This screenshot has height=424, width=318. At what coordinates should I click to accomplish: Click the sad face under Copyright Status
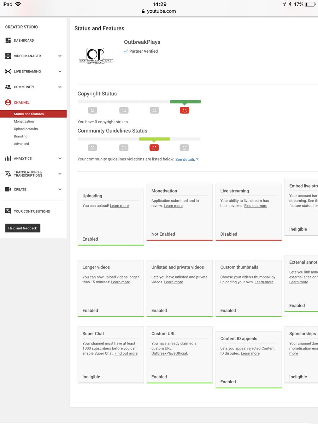click(x=93, y=110)
